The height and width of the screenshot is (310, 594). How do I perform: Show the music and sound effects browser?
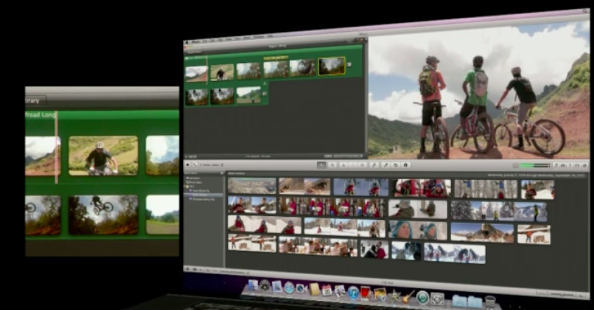coord(556,165)
